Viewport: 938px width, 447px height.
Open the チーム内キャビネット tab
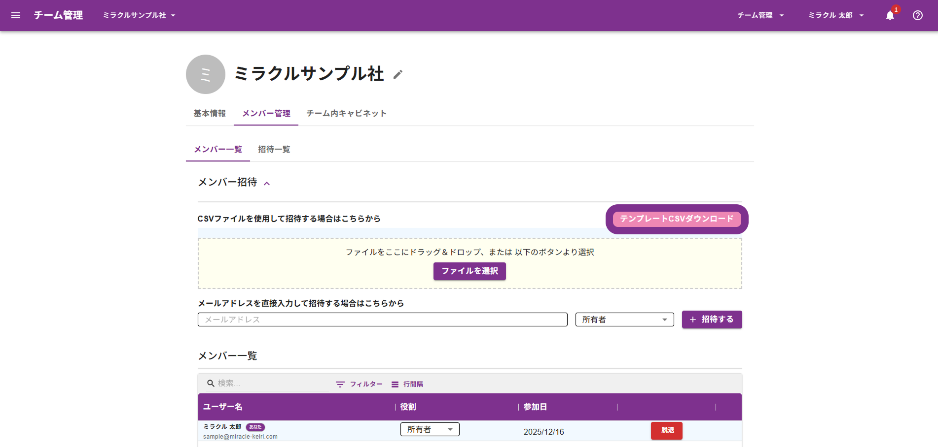(x=346, y=113)
